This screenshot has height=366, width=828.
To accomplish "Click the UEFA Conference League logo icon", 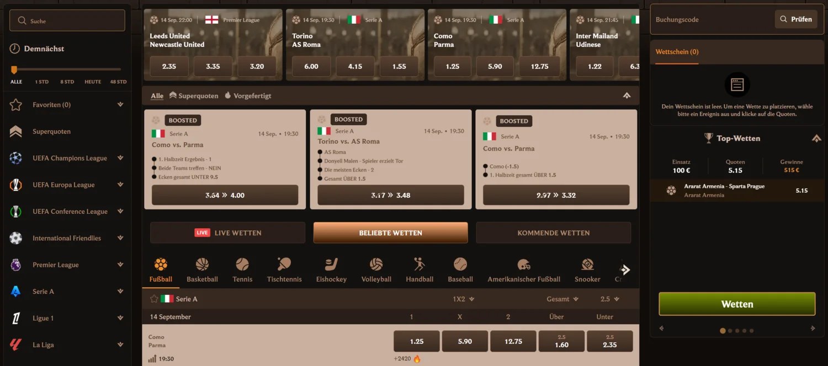I will pos(16,212).
